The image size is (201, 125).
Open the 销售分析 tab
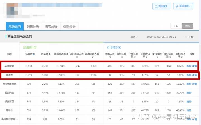coord(33,27)
